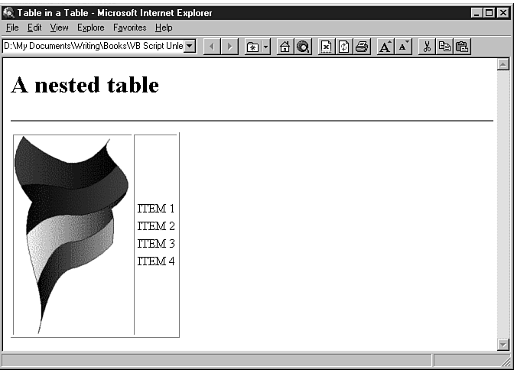This screenshot has width=514, height=373.
Task: Click the Paste clipboard icon
Action: pos(462,47)
